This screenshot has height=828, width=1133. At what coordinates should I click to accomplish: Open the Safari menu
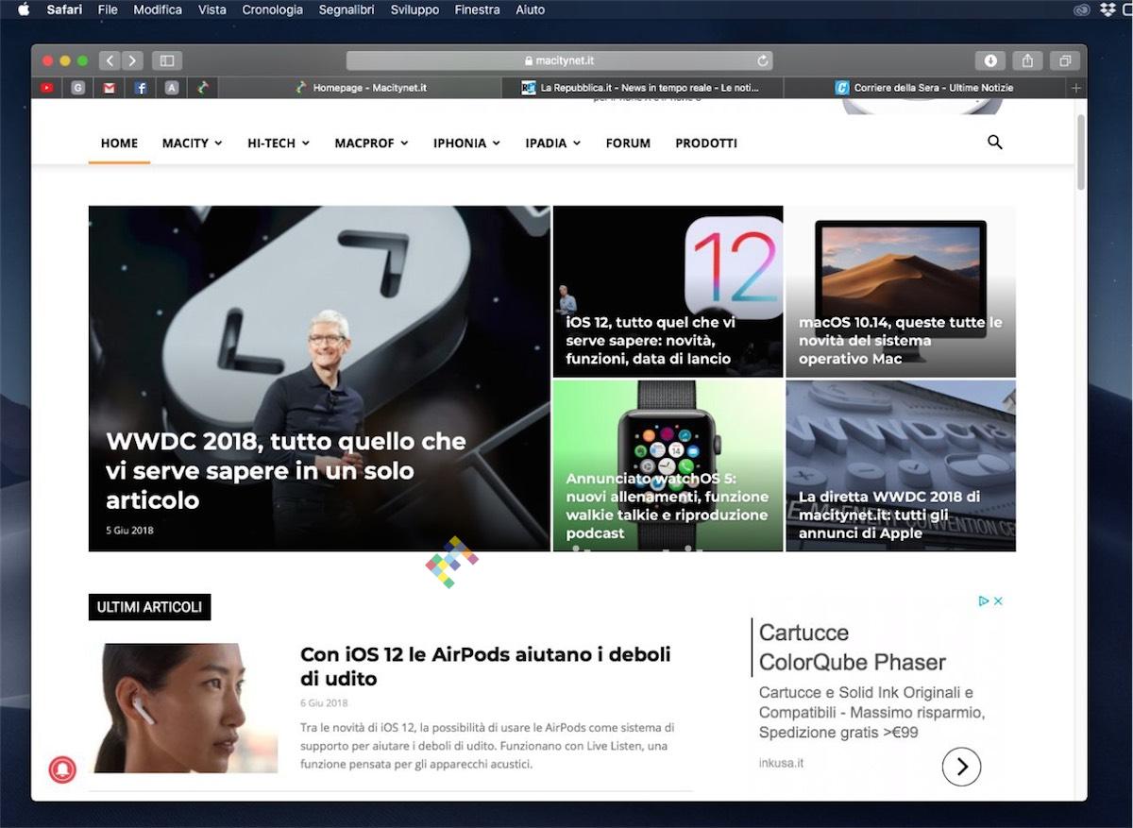[64, 9]
